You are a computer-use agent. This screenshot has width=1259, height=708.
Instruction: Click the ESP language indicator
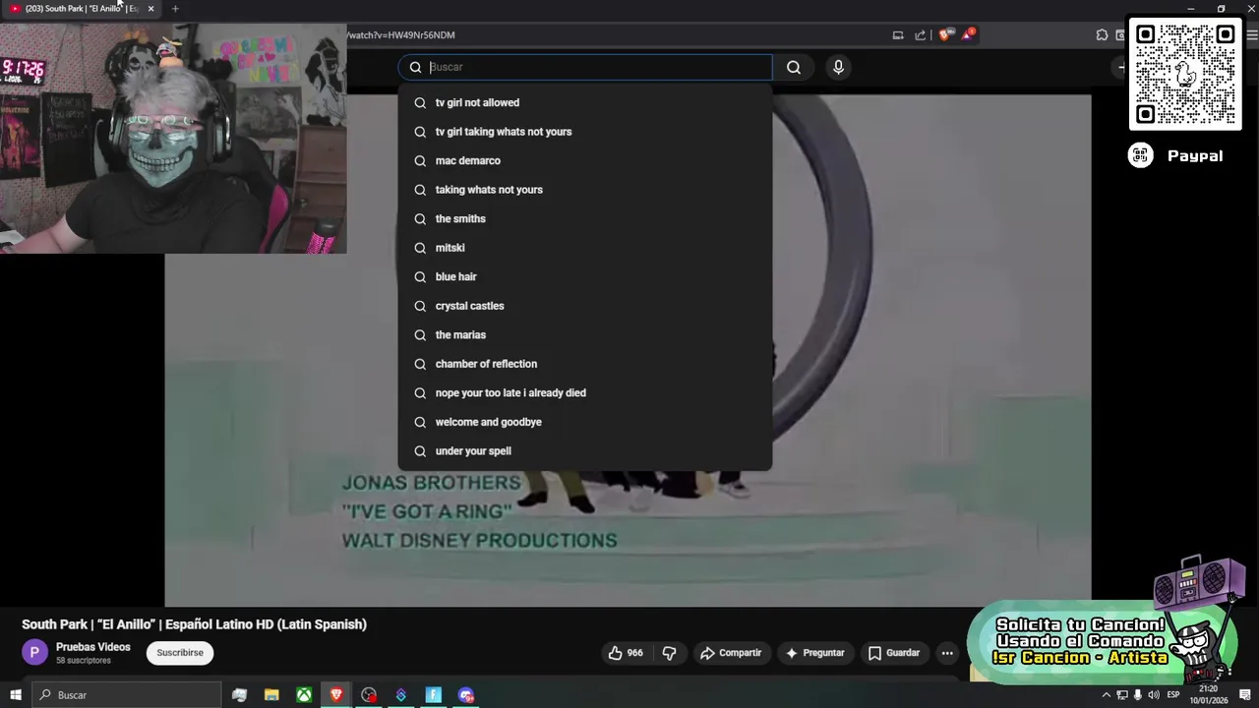1173,695
